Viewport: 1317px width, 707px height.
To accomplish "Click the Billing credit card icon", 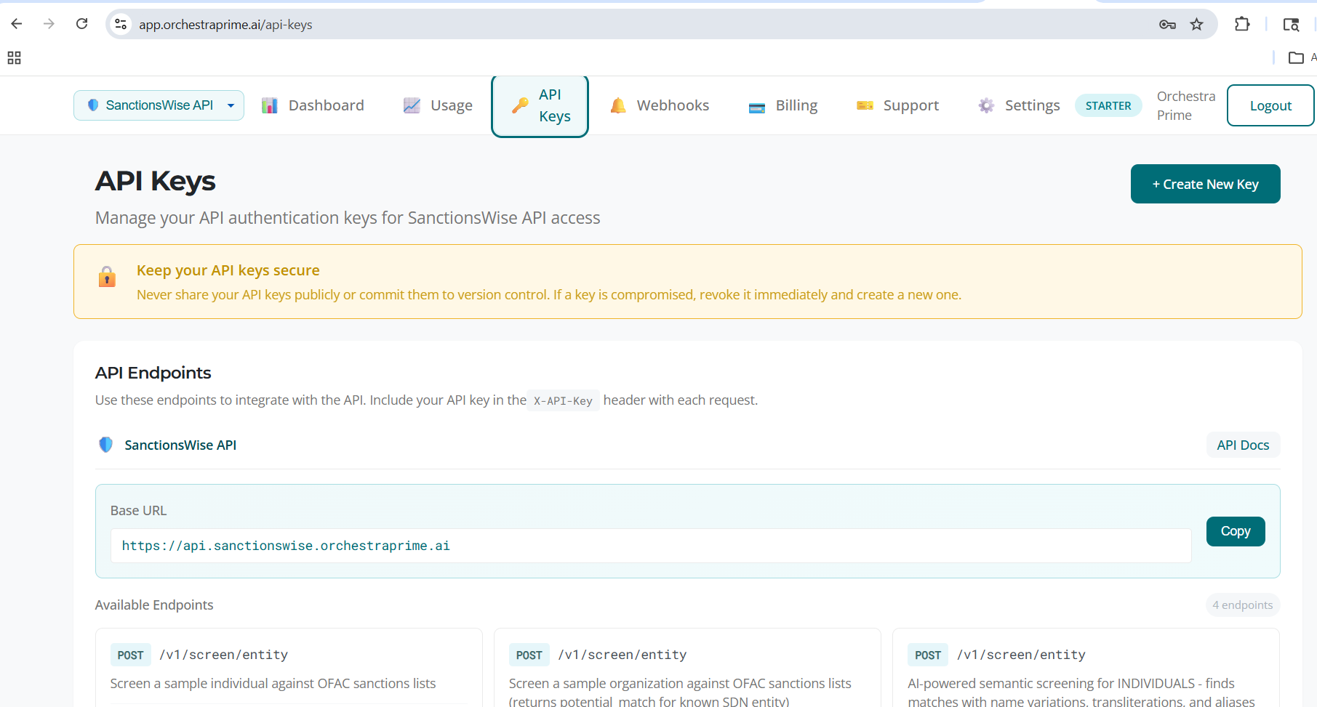I will (756, 106).
